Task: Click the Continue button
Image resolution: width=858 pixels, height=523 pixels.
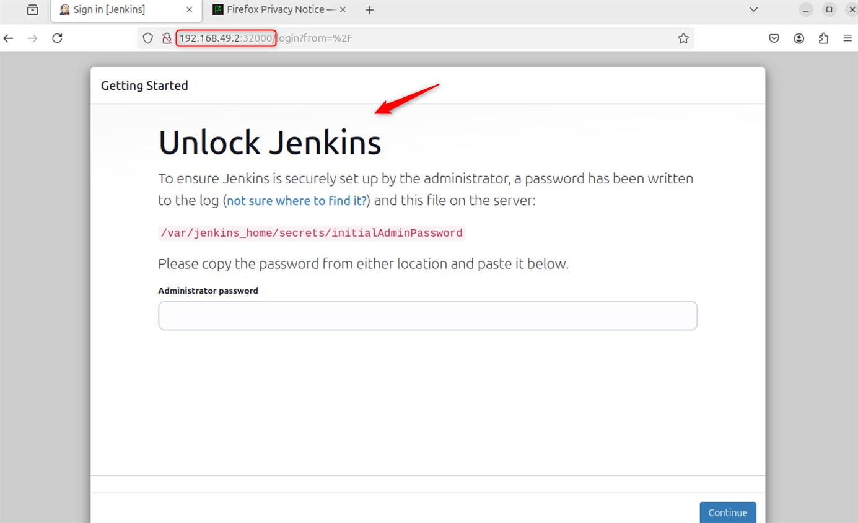Action: (x=728, y=512)
